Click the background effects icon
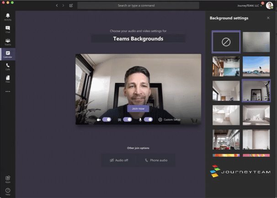Viewport: 277px width, 198px height. pos(119,120)
